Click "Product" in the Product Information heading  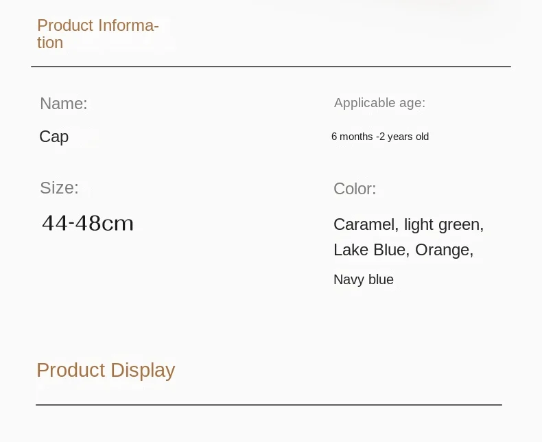coord(65,25)
